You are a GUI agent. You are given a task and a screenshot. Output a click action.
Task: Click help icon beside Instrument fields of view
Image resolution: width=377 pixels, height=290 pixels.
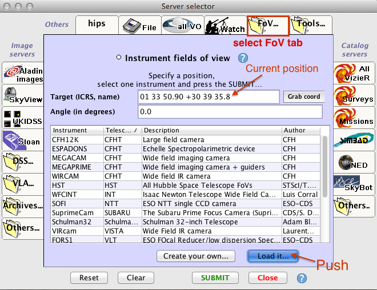pyautogui.click(x=243, y=58)
